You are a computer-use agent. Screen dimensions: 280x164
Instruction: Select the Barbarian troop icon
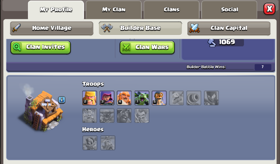(90, 98)
